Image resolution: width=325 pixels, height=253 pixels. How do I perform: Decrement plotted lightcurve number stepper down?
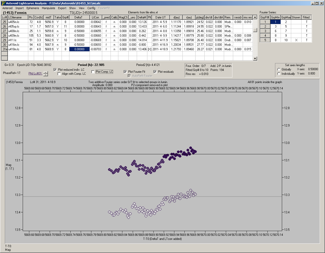click(x=45, y=75)
